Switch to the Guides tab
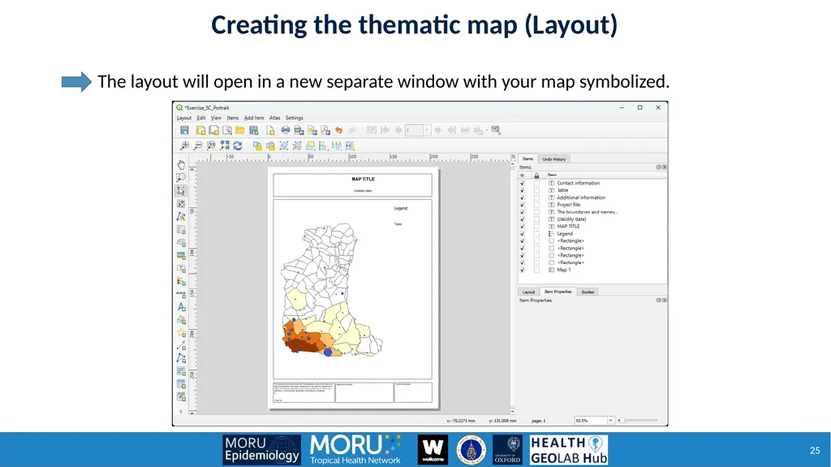Screen dimensions: 831x467 pyautogui.click(x=588, y=292)
